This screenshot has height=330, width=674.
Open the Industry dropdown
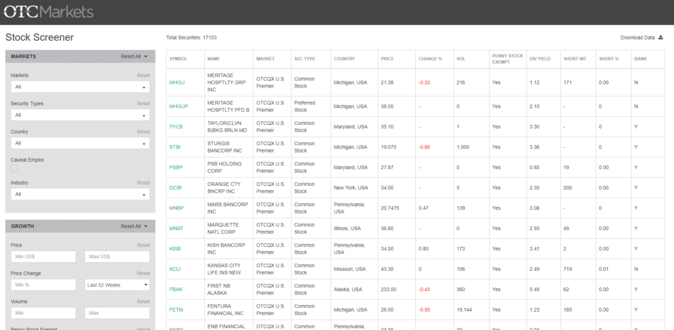(80, 194)
